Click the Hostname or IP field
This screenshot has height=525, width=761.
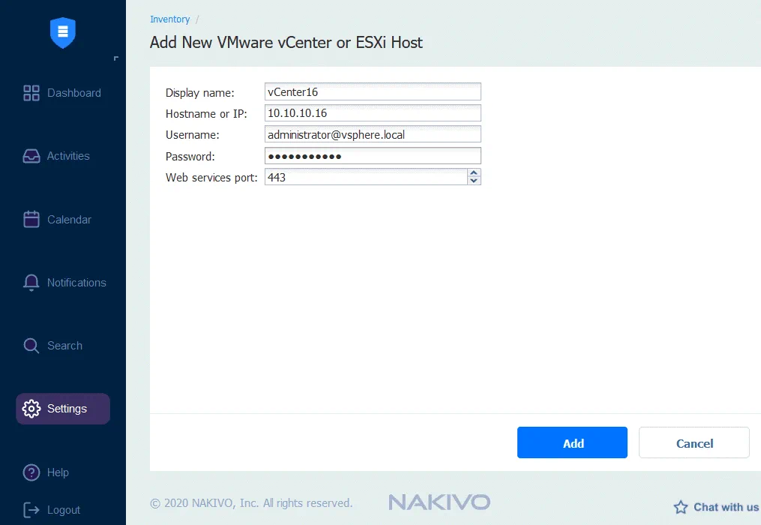click(x=372, y=113)
